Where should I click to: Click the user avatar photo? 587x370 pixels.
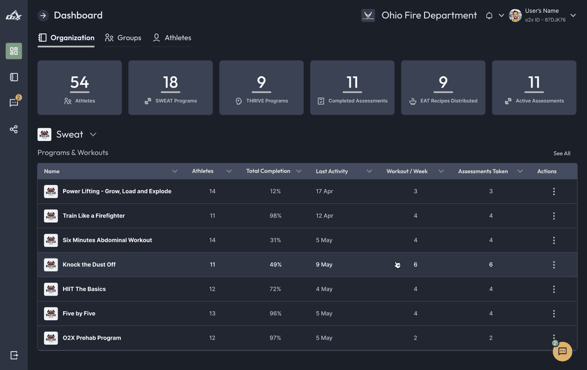[515, 15]
